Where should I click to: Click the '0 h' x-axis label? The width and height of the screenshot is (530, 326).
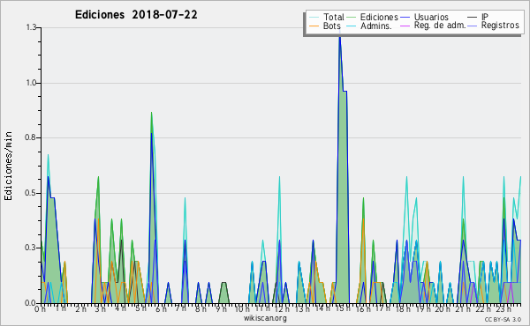[40, 308]
